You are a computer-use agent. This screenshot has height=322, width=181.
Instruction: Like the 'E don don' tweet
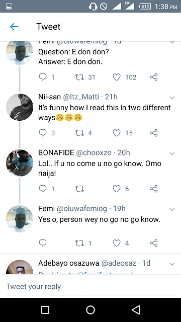coord(117,77)
